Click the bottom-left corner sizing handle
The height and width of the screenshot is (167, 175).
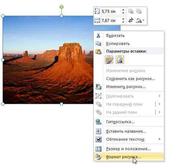tap(3, 104)
